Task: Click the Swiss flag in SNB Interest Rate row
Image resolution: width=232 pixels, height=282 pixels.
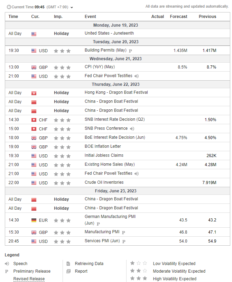Action: tap(34, 120)
